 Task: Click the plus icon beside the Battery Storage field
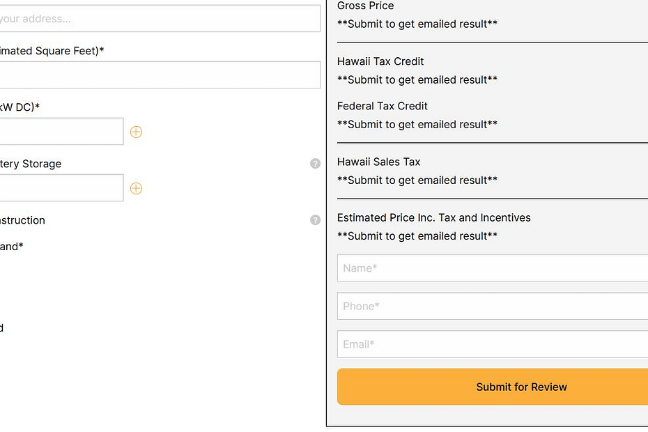(136, 188)
